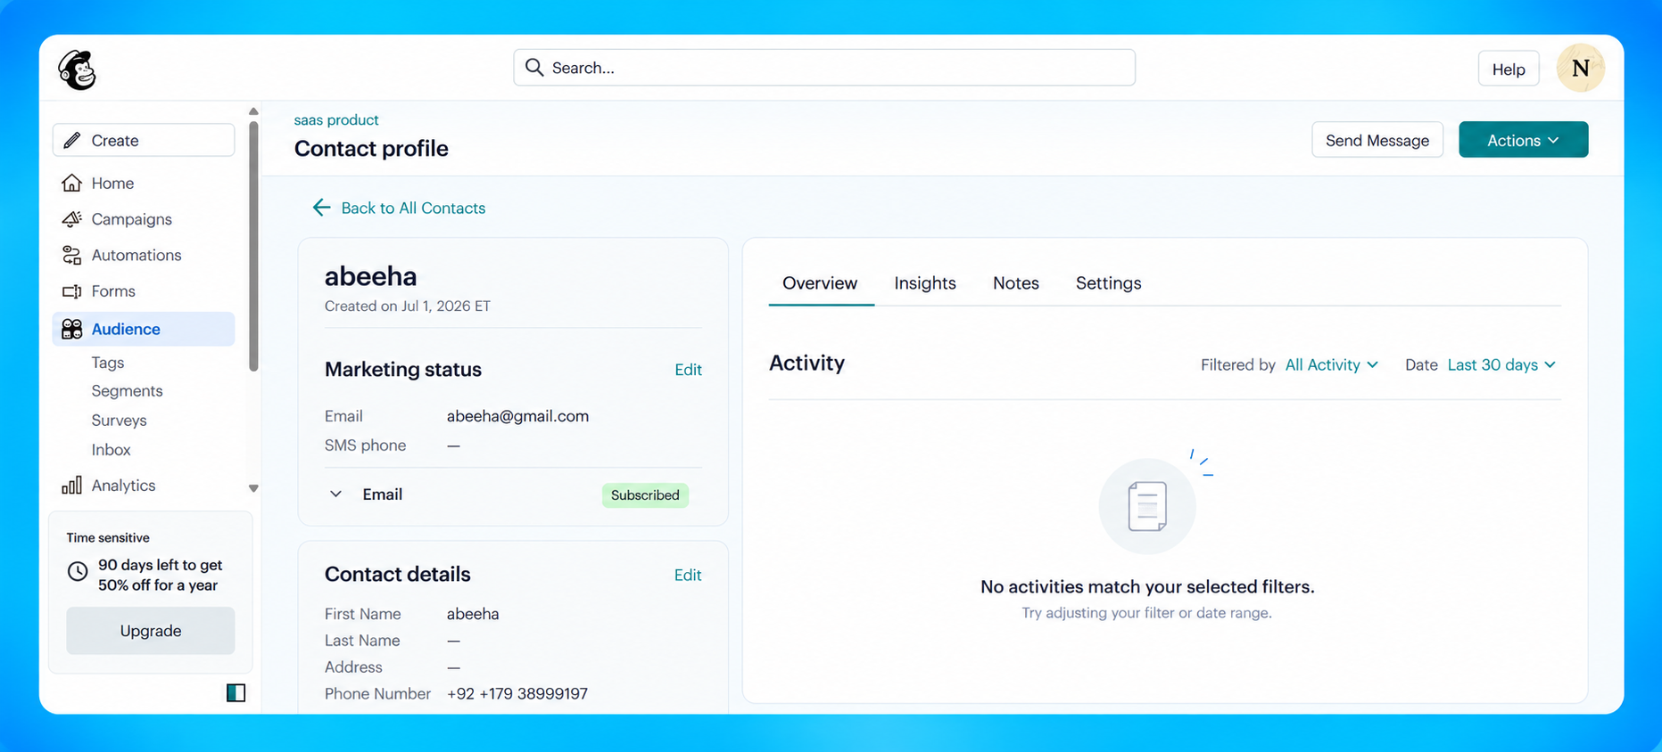Open Analytics via the bar chart icon
Screen dimensions: 1662x752
pos(72,486)
